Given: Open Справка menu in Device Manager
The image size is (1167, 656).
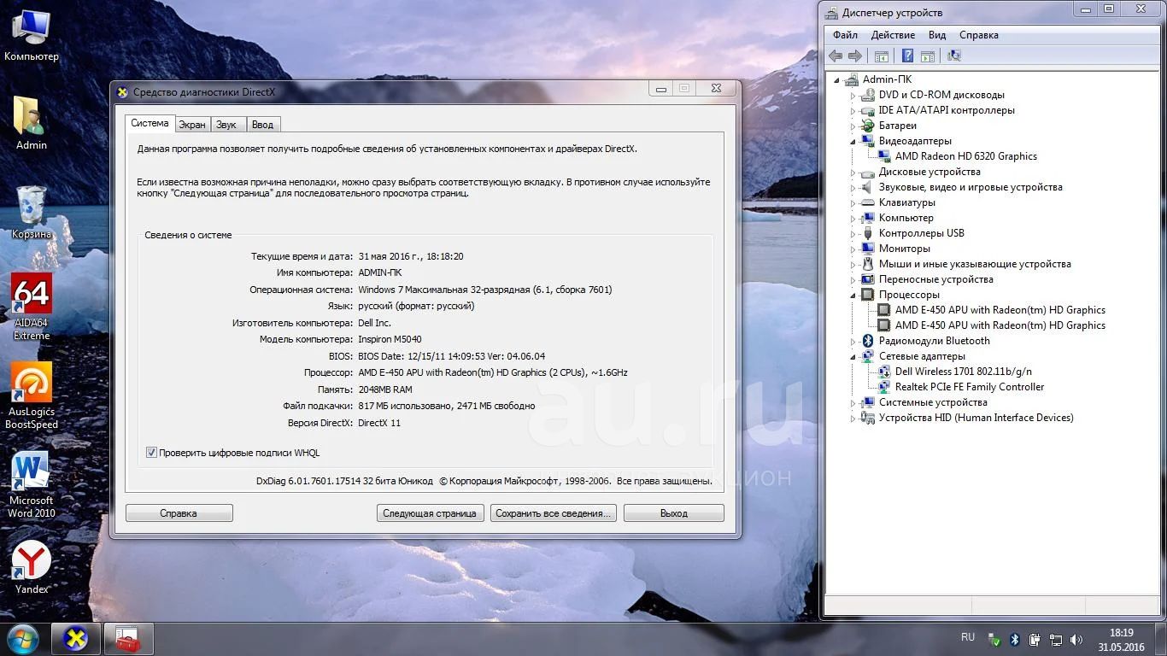Looking at the screenshot, I should pos(979,35).
